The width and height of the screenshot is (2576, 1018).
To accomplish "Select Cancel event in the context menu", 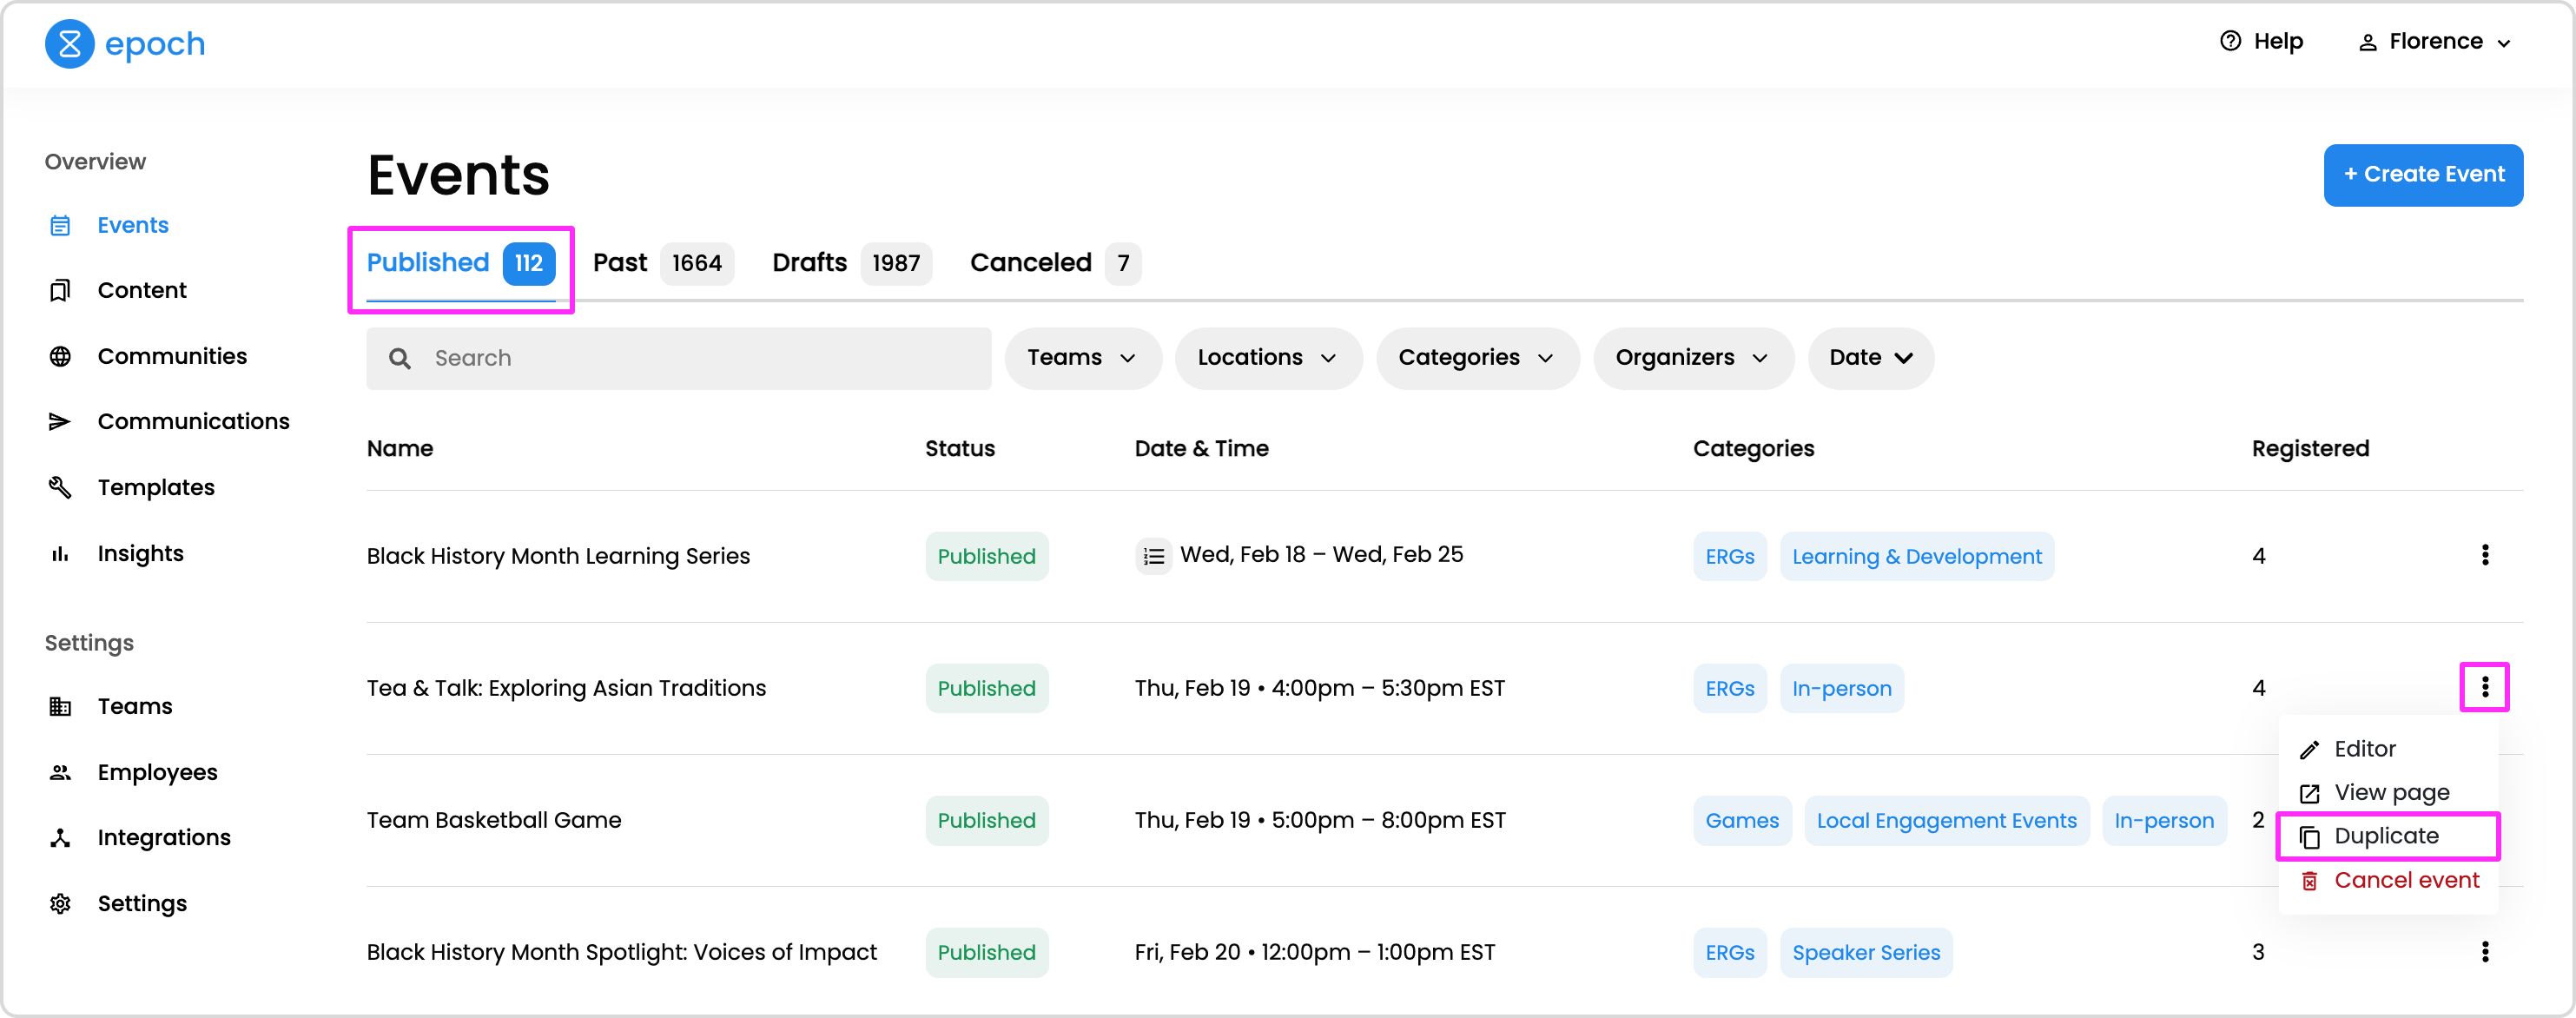I will [x=2405, y=880].
